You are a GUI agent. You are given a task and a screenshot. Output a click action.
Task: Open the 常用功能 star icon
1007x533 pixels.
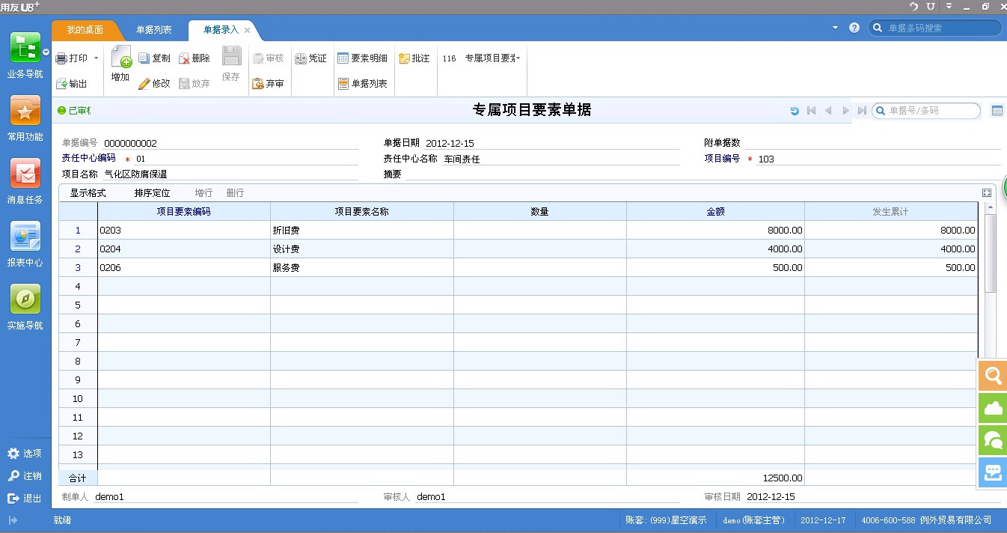25,111
